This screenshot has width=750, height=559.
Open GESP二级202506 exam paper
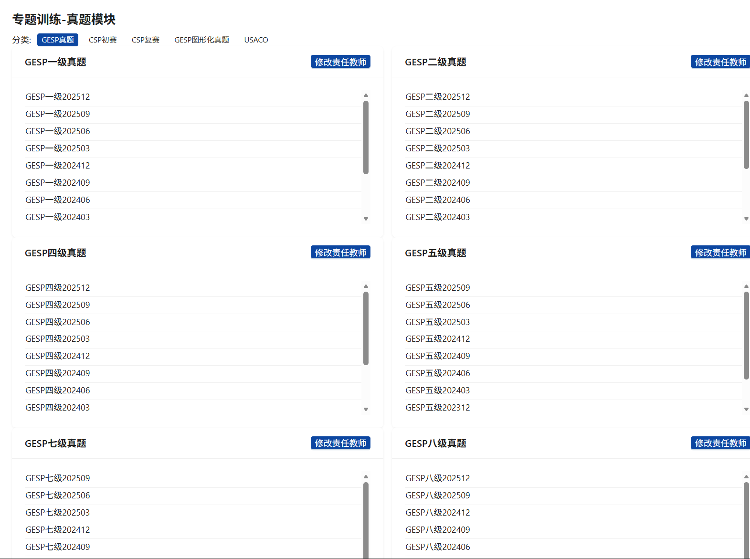click(x=438, y=131)
